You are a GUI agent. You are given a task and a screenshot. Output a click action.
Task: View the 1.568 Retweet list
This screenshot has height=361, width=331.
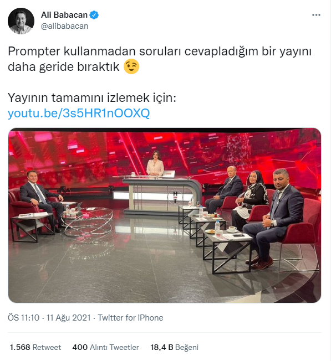click(x=35, y=347)
